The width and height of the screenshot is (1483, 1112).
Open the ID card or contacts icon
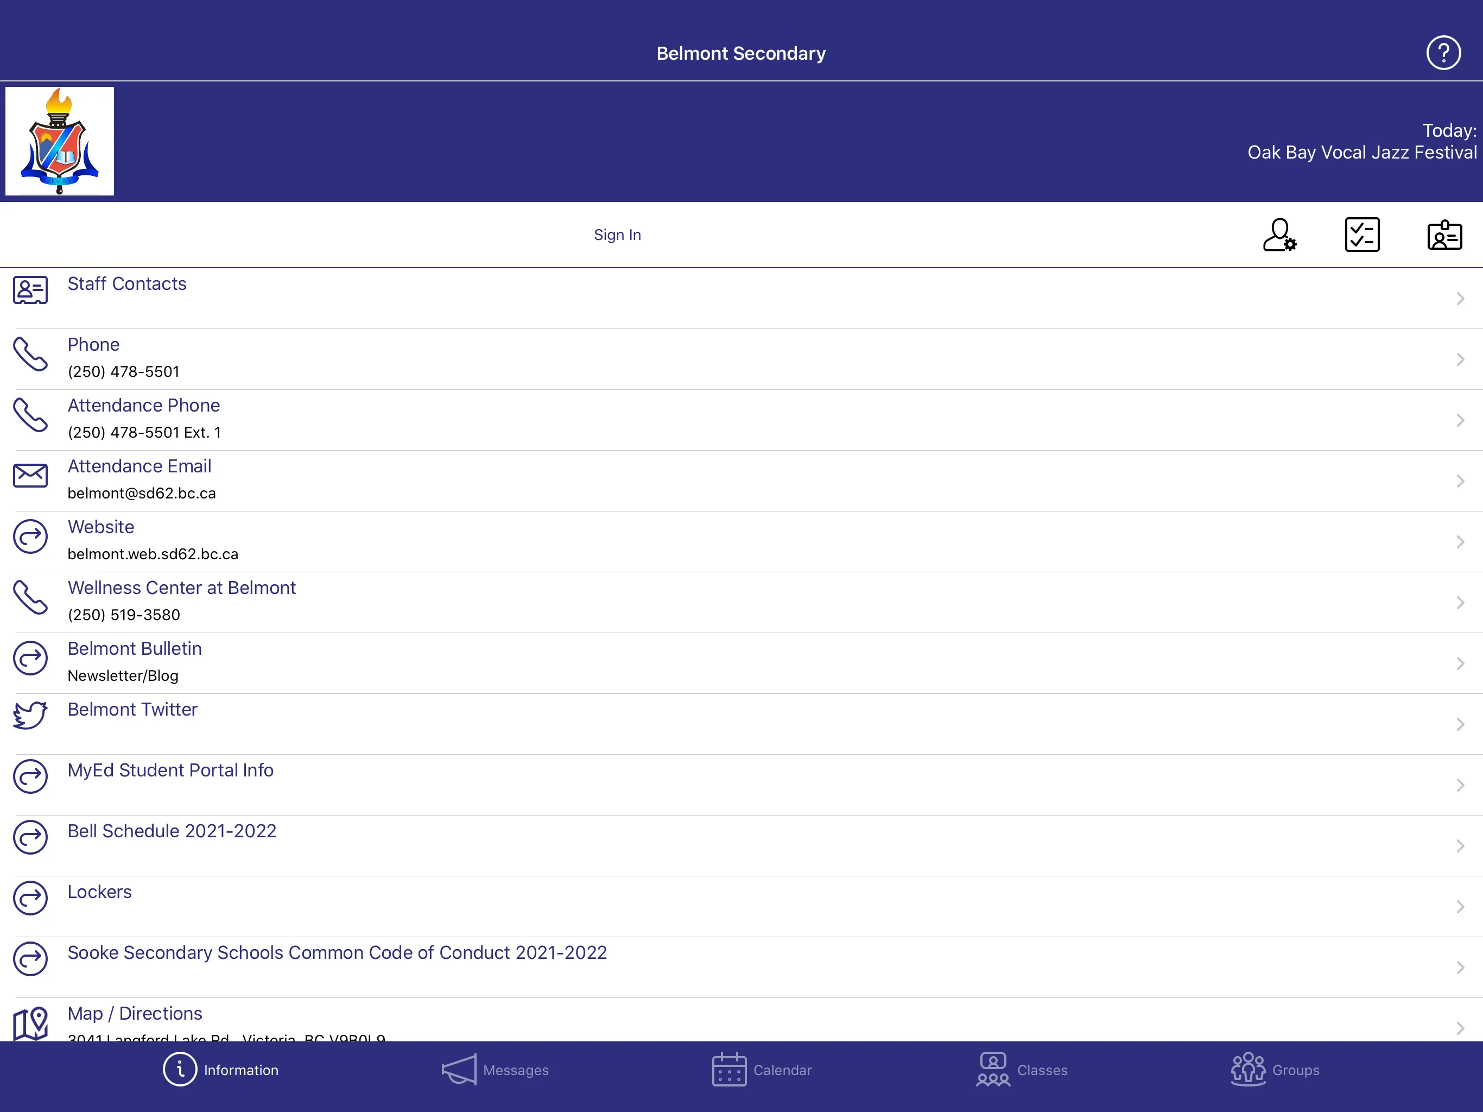point(1444,233)
